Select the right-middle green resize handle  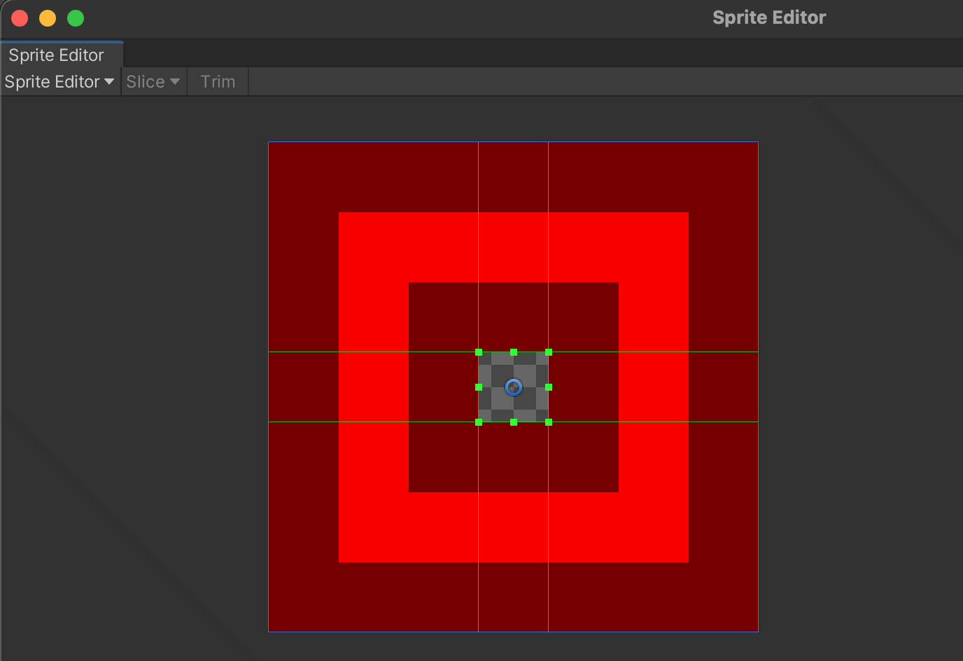[549, 387]
